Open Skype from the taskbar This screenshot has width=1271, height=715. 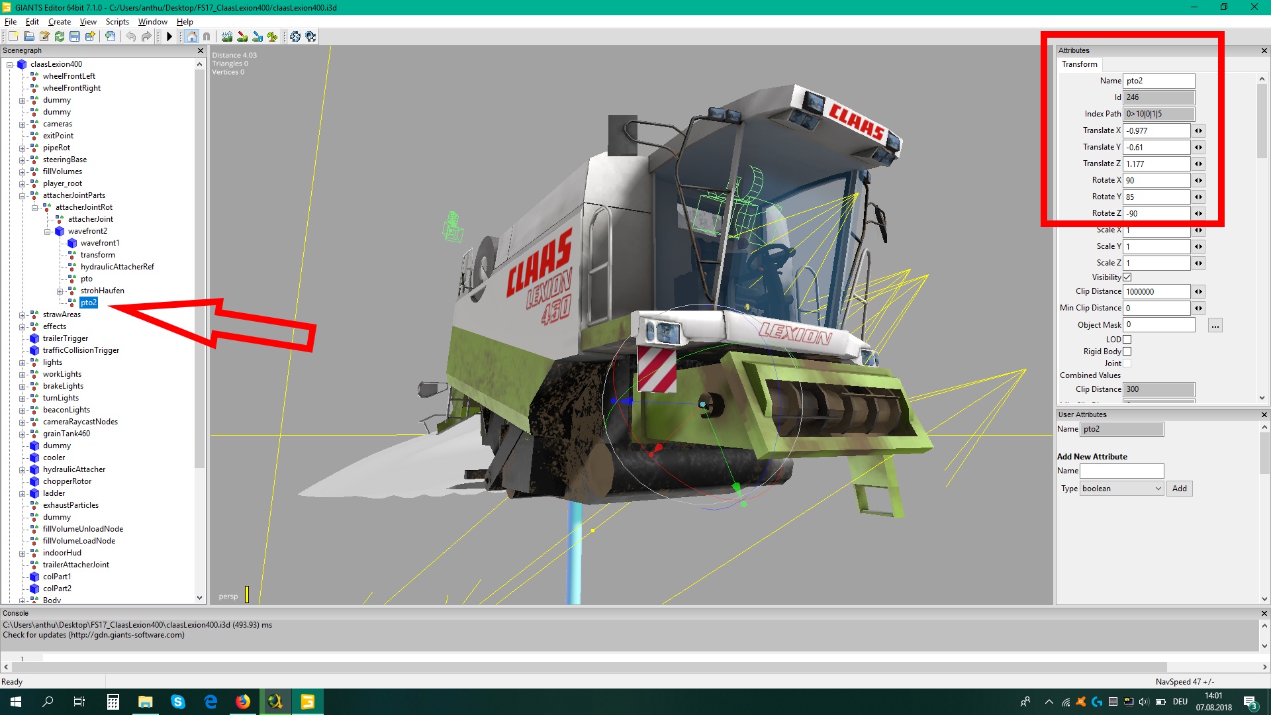[177, 702]
